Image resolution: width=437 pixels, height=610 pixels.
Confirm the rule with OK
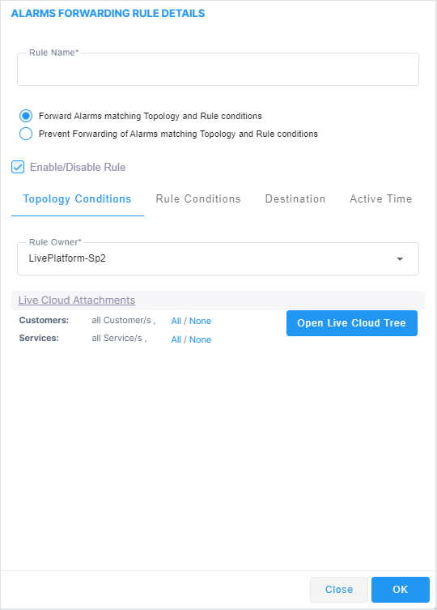tap(401, 590)
